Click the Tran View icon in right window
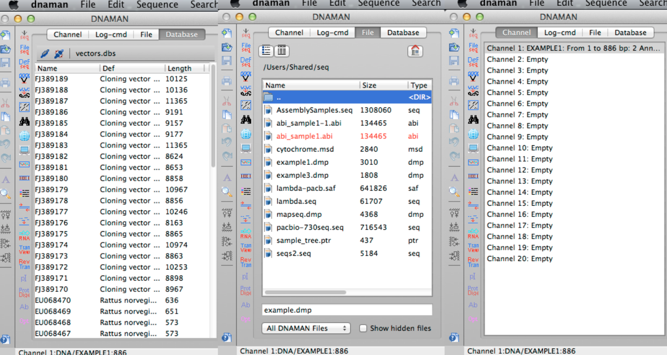This screenshot has height=355, width=667. pos(473,248)
